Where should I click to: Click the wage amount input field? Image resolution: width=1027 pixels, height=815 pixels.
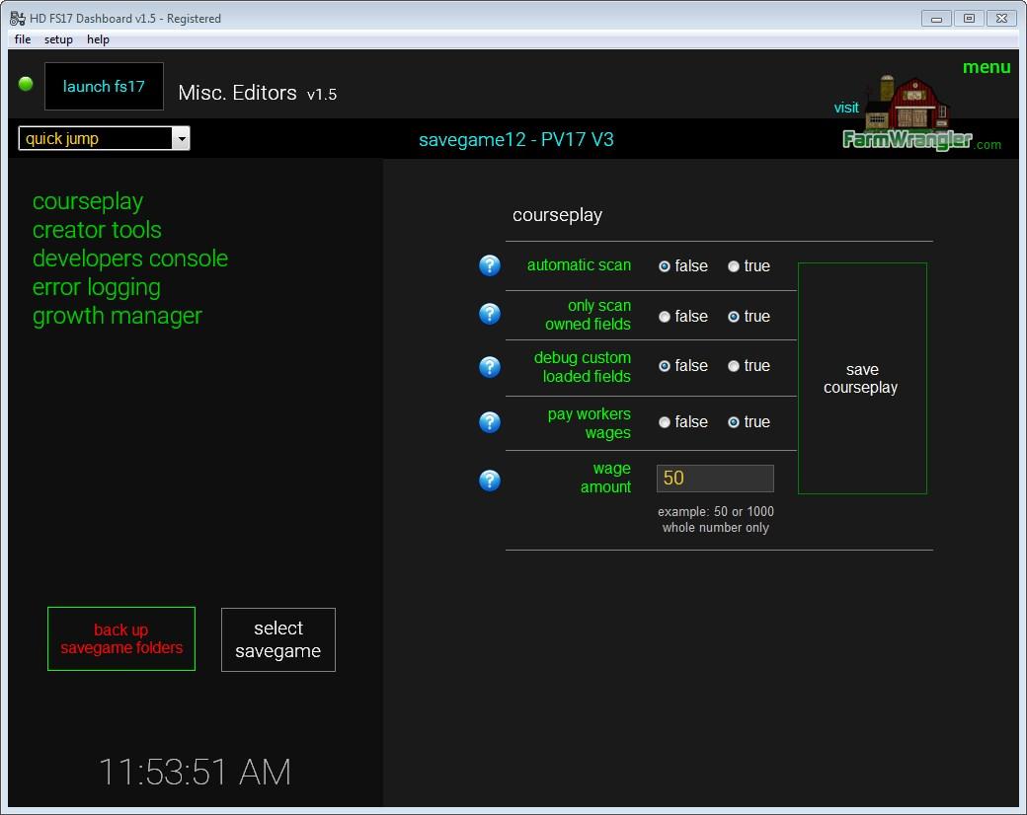click(x=715, y=479)
